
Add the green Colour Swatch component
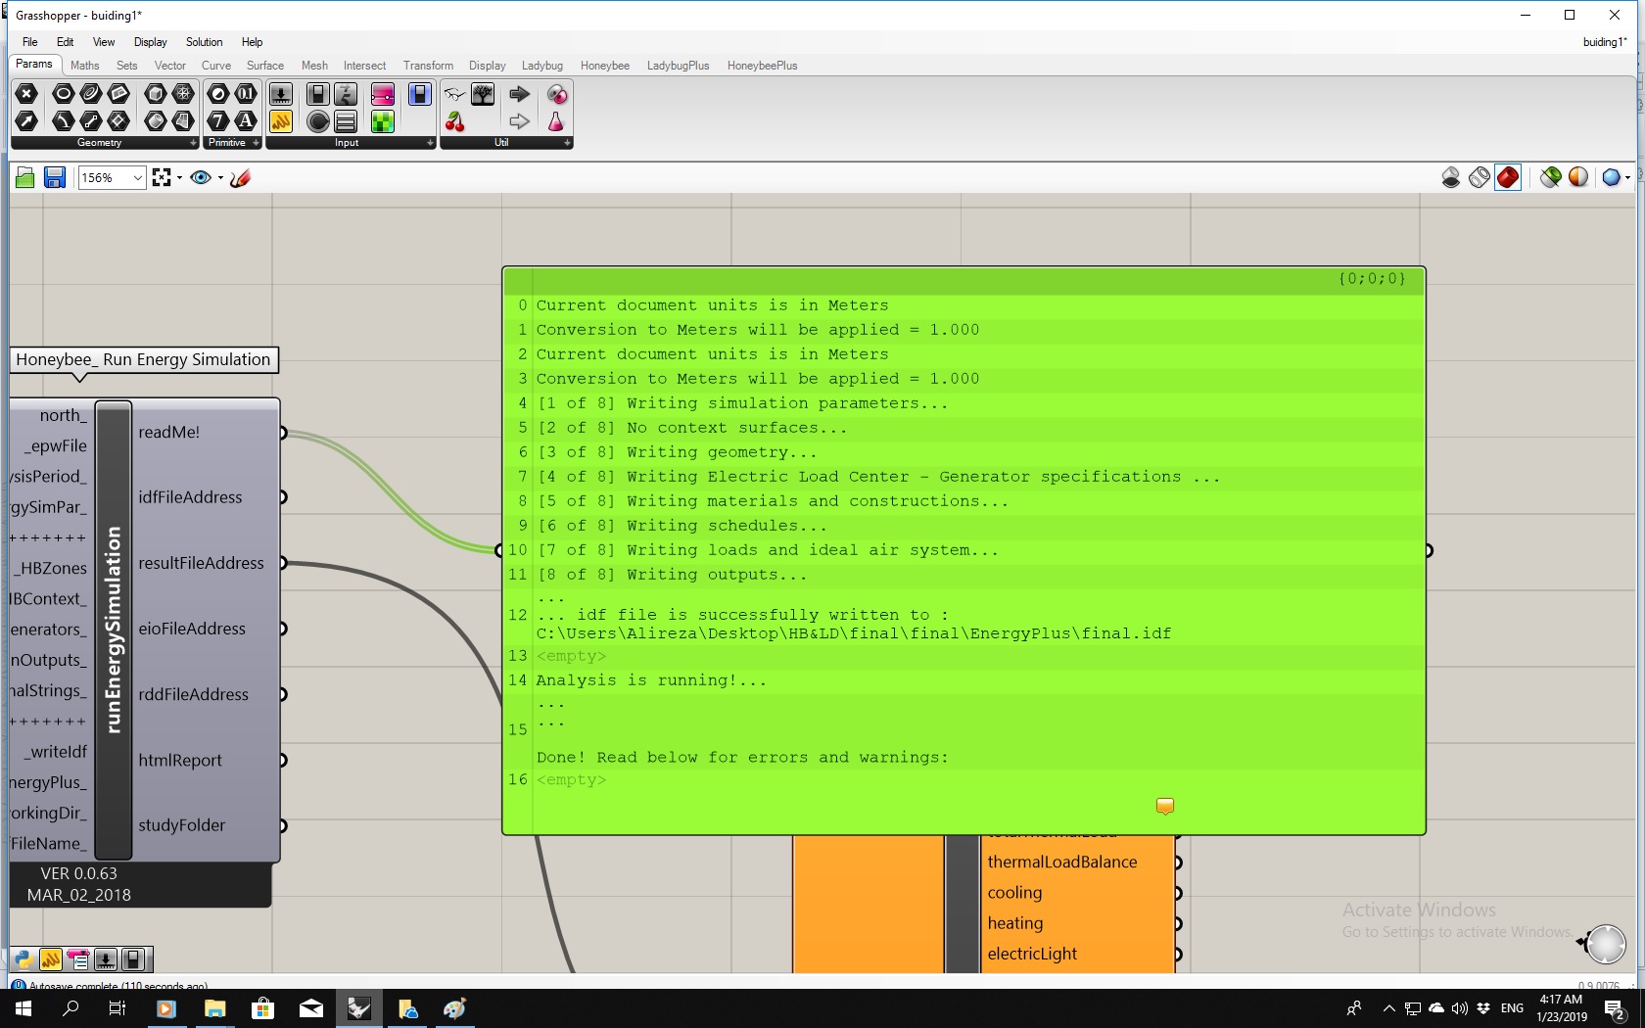(x=383, y=121)
